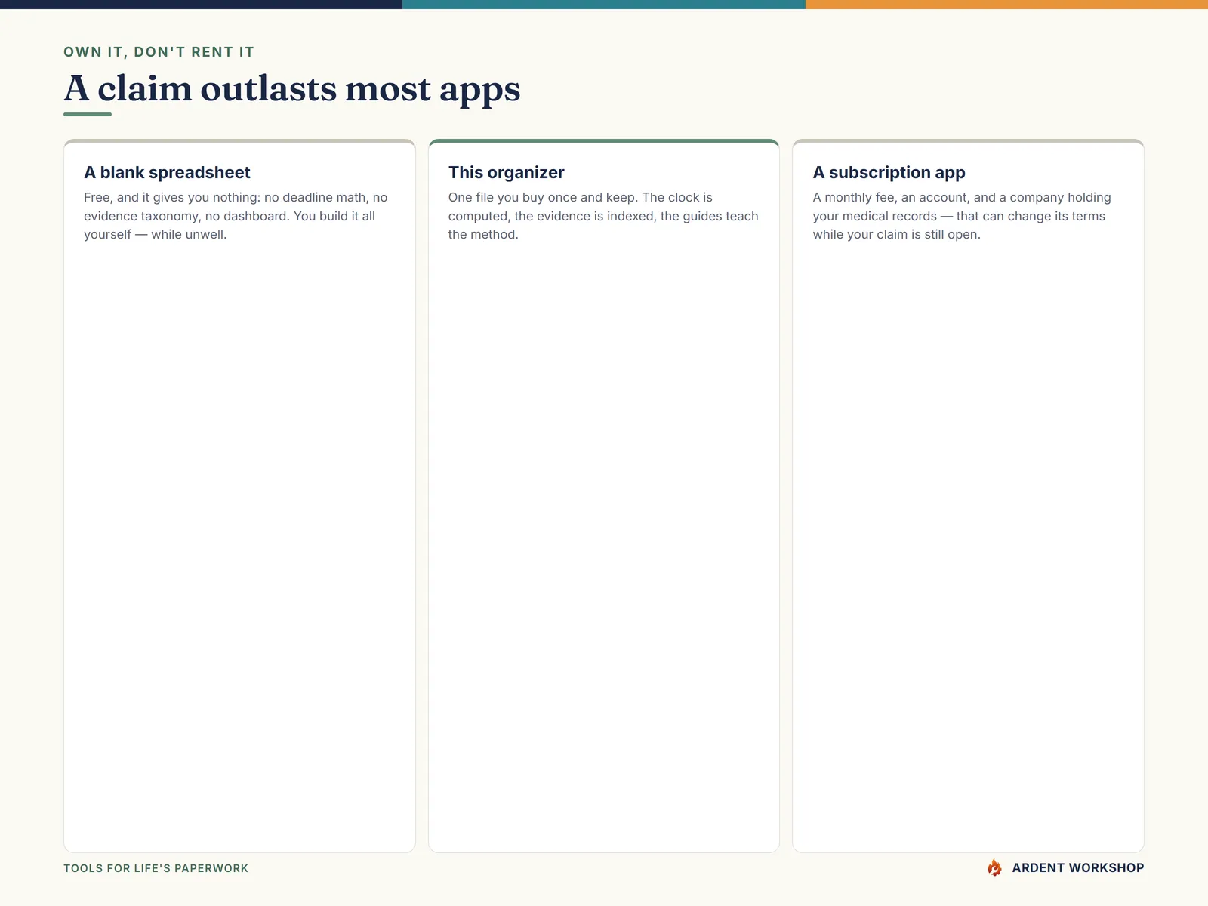Click the ARDENT WORKSHOP brand text
Screen dimensions: 1208x906
pyautogui.click(x=1077, y=868)
